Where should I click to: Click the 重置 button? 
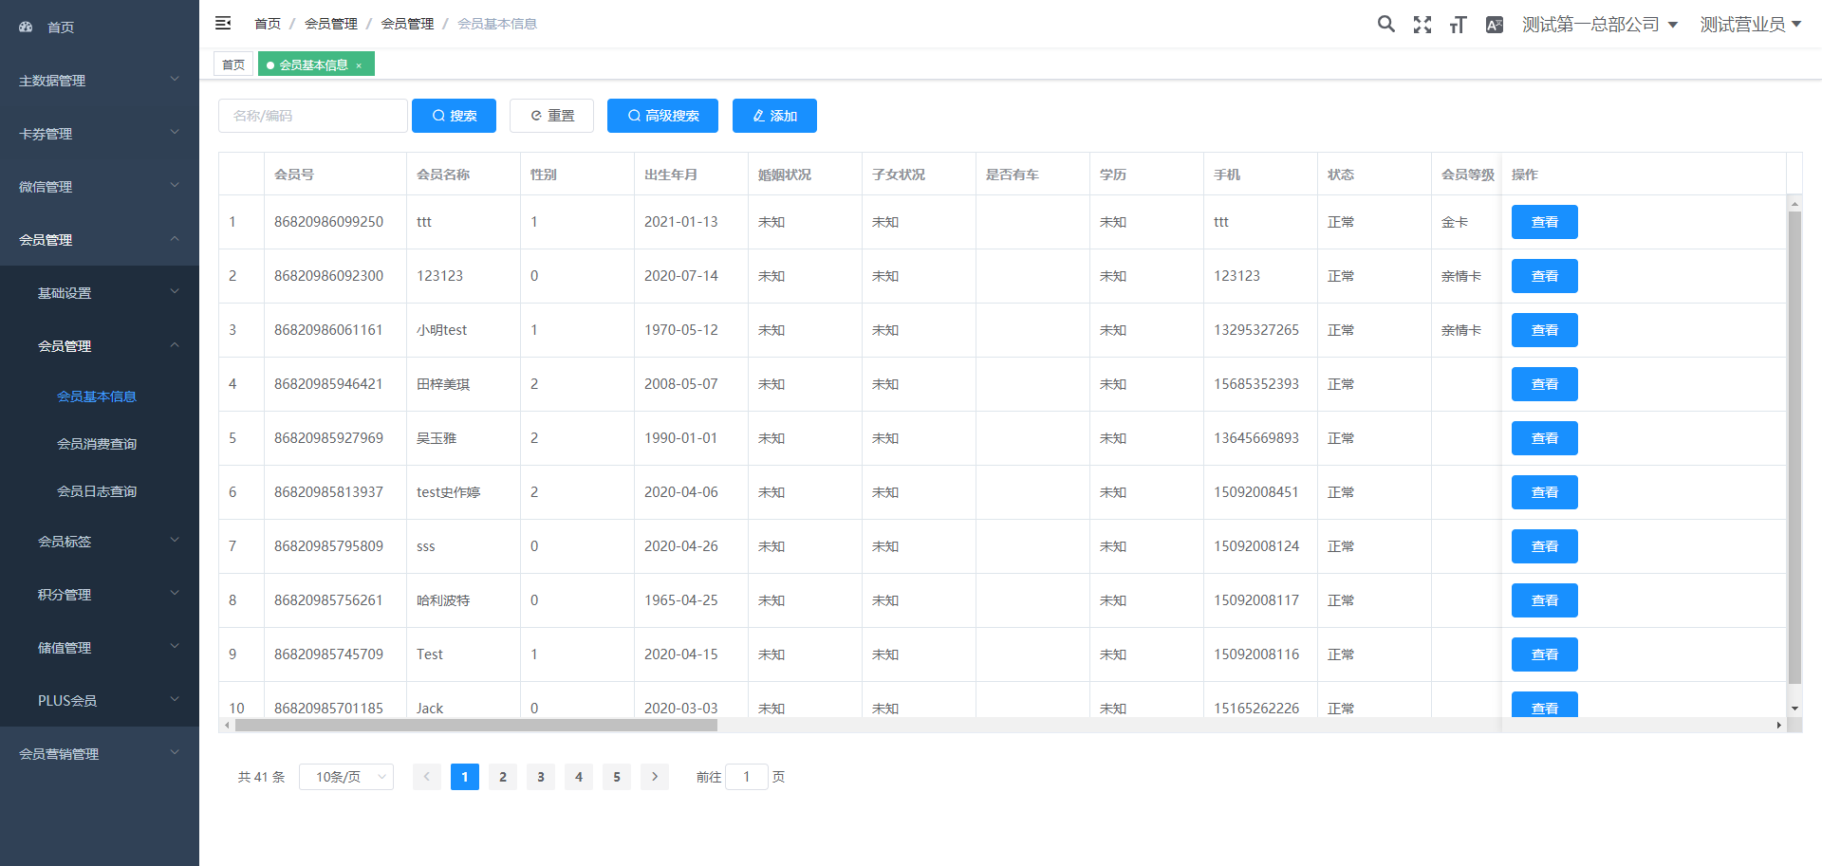pos(551,116)
